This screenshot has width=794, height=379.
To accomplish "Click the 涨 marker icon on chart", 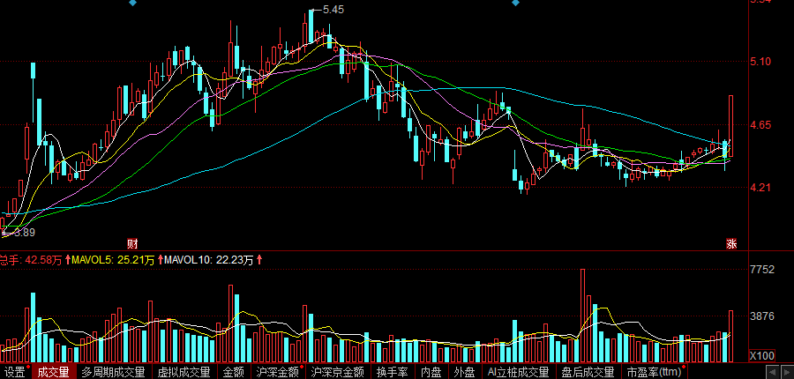I will coord(731,244).
